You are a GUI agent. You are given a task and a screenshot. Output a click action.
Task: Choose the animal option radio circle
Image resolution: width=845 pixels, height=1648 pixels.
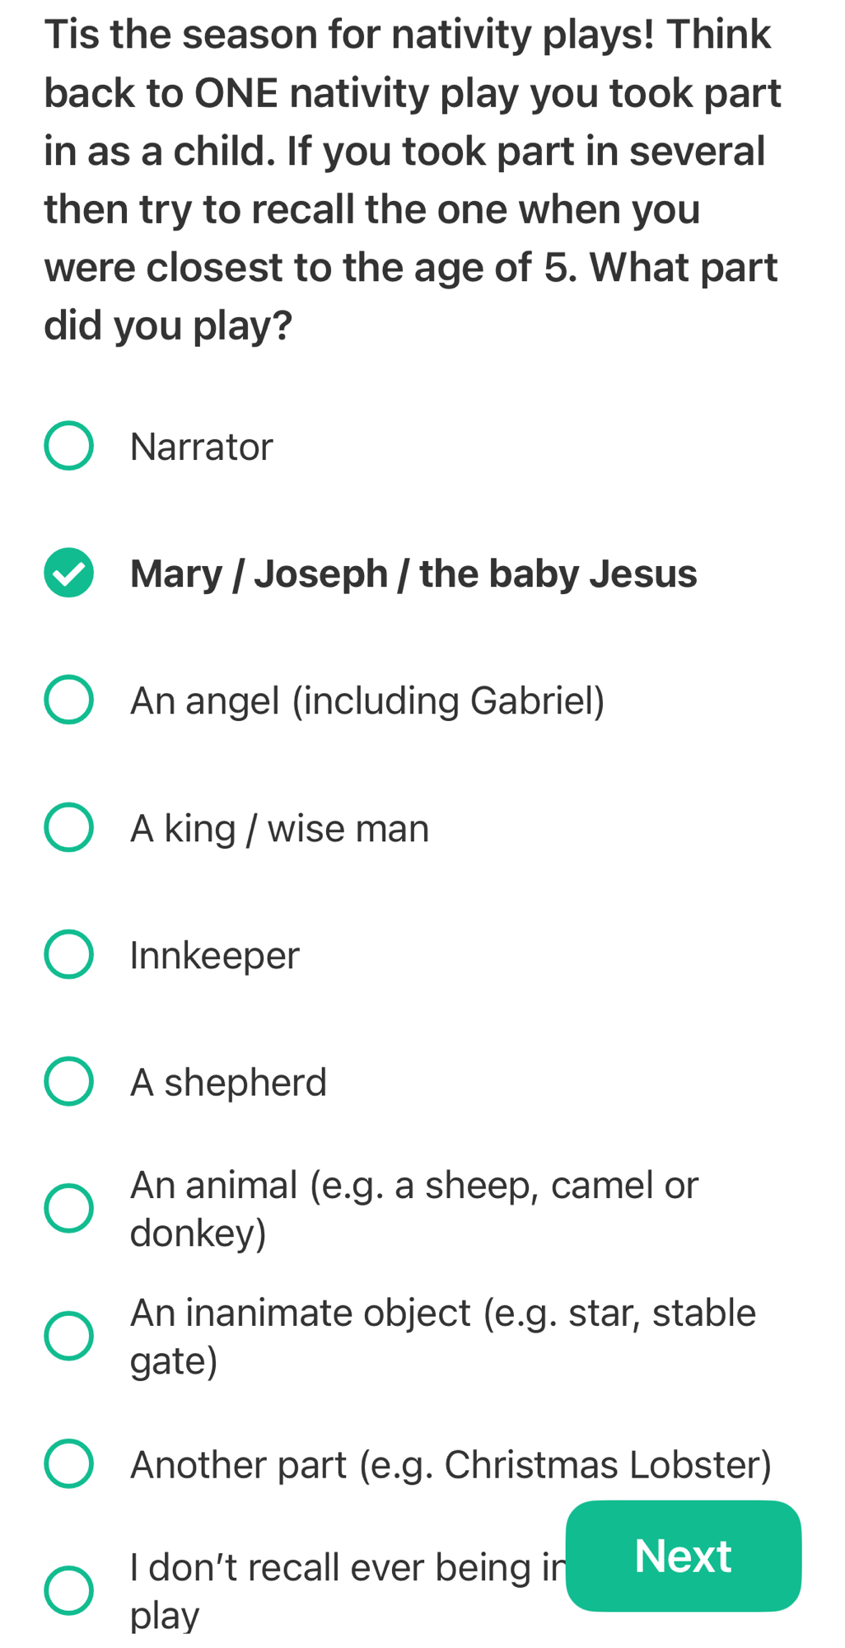coord(68,1209)
